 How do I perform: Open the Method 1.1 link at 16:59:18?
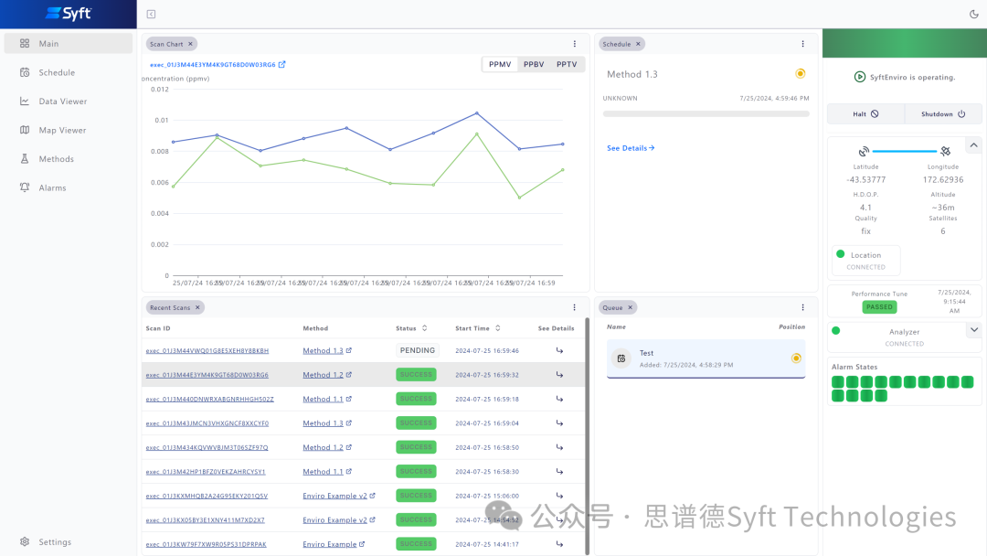point(326,399)
